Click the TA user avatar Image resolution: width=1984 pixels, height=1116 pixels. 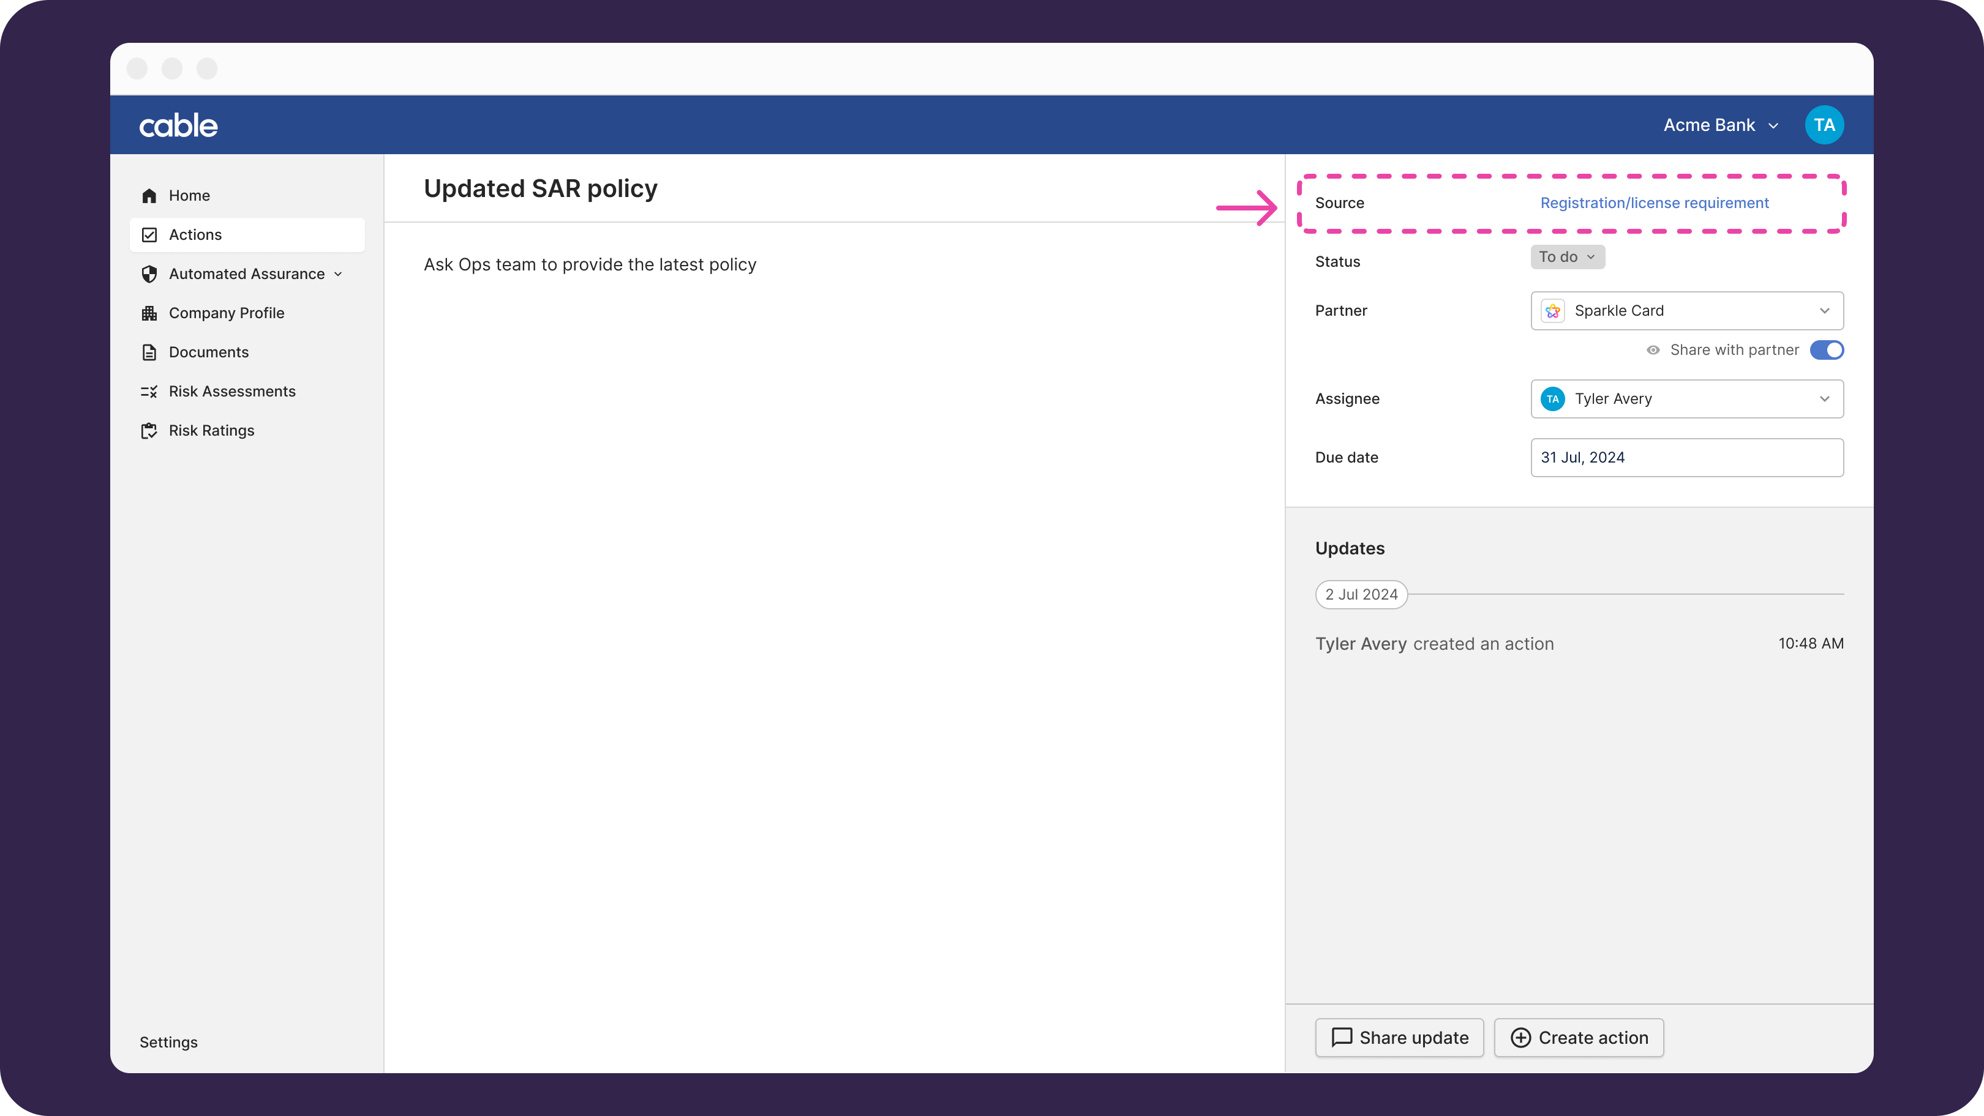1824,125
